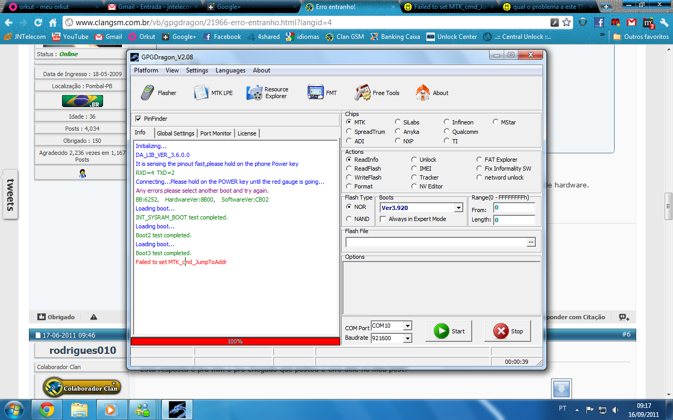This screenshot has height=420, width=673.
Task: Click the Range Length input field
Action: pyautogui.click(x=514, y=220)
